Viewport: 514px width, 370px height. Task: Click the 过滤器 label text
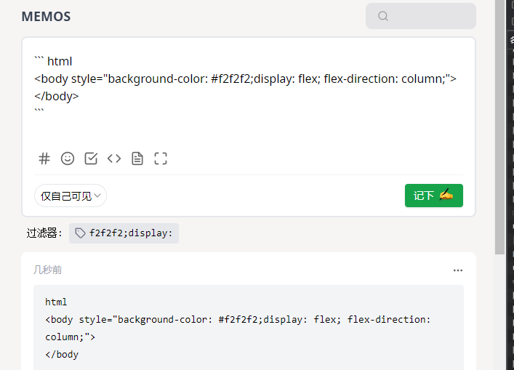pyautogui.click(x=44, y=233)
